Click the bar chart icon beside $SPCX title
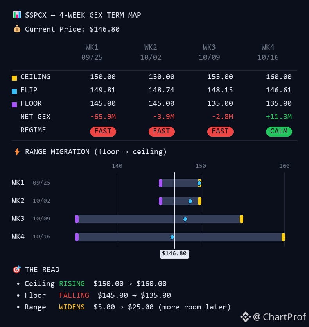 pos(17,14)
